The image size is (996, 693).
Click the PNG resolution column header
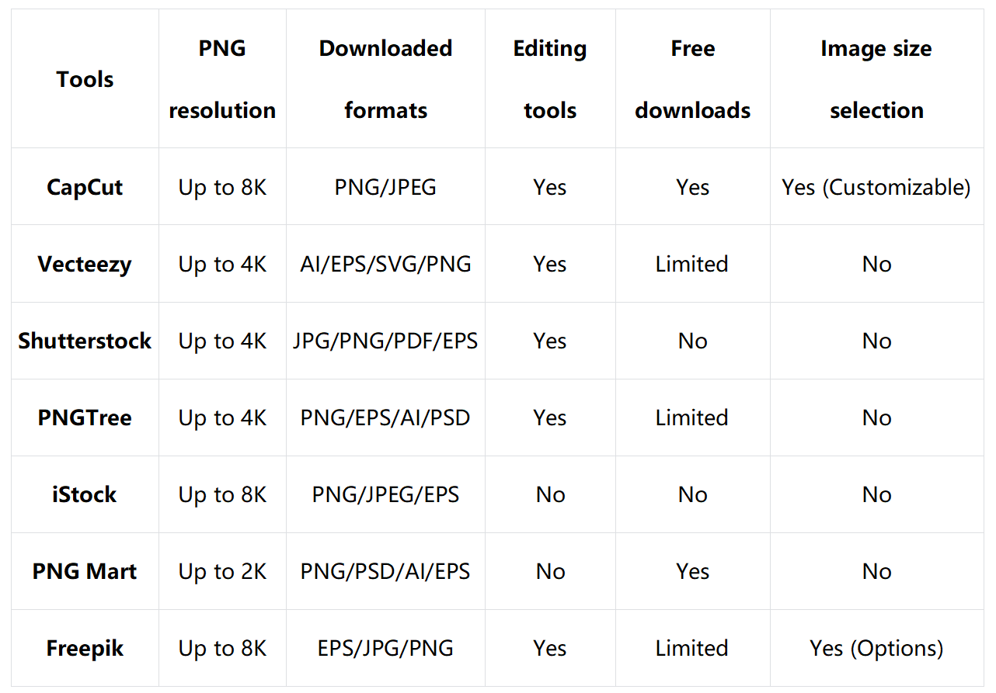[x=222, y=79]
